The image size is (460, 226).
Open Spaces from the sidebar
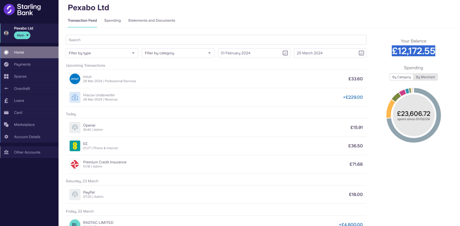(29, 77)
